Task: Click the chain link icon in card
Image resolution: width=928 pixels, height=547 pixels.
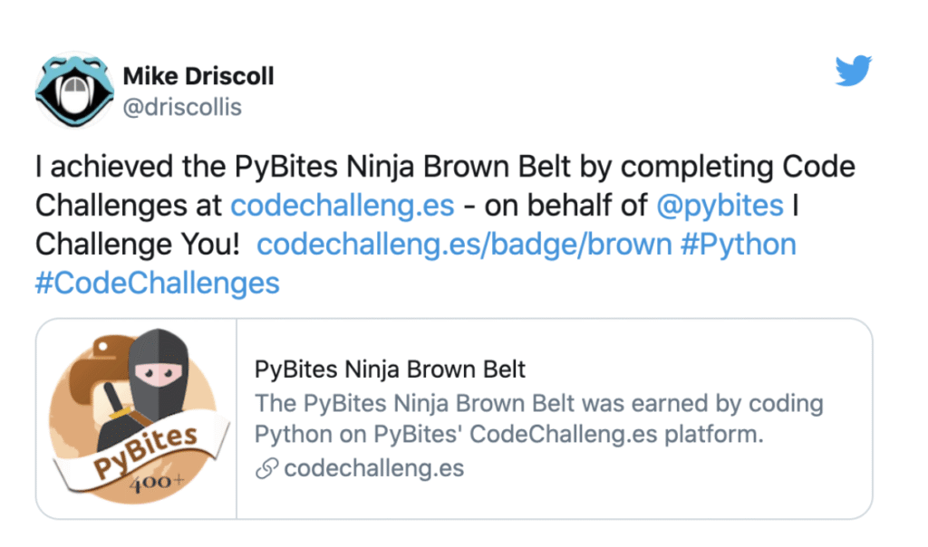Action: click(266, 469)
